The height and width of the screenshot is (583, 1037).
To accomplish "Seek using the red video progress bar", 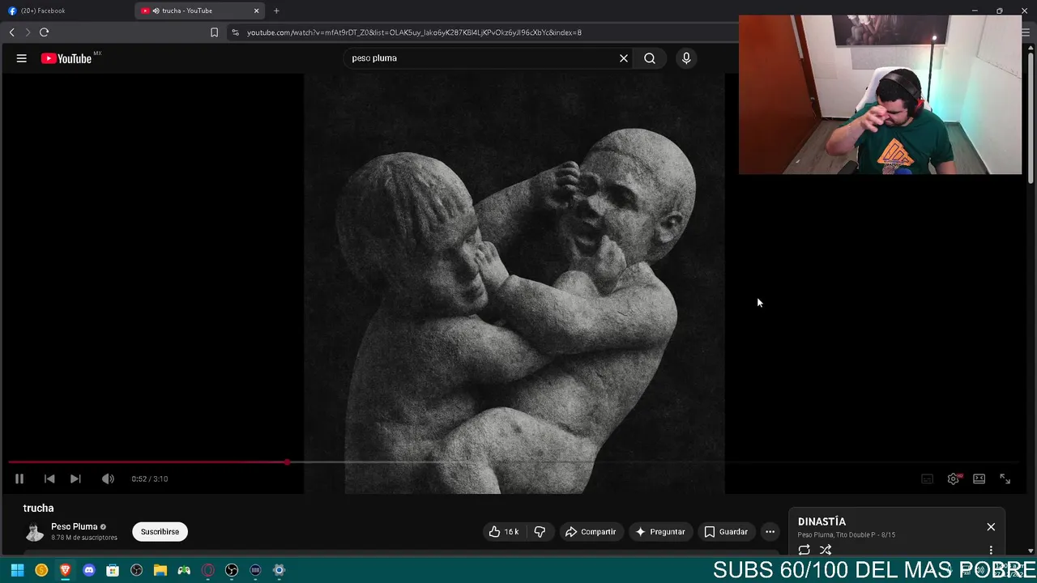I will [x=514, y=462].
